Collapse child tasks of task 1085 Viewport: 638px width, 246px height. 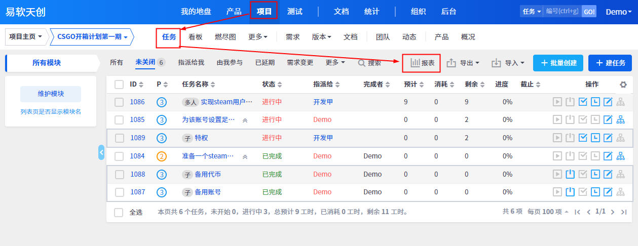click(x=245, y=120)
